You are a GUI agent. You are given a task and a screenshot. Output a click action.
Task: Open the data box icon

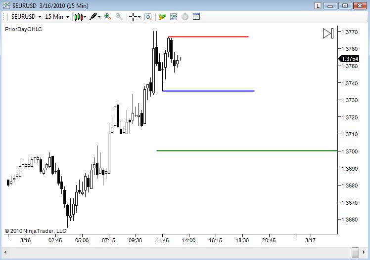coord(148,17)
